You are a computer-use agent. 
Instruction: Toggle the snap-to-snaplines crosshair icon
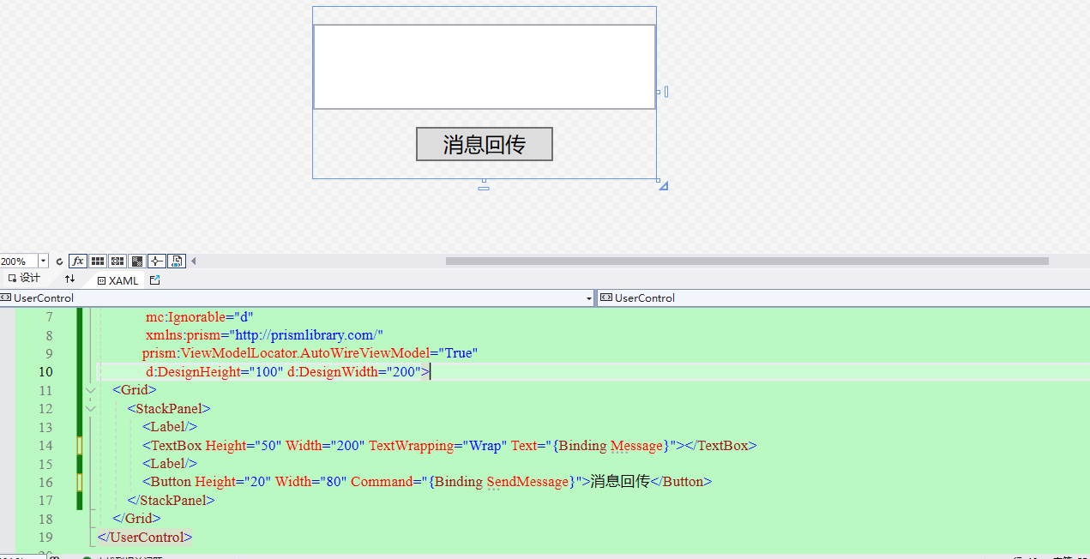coord(157,261)
